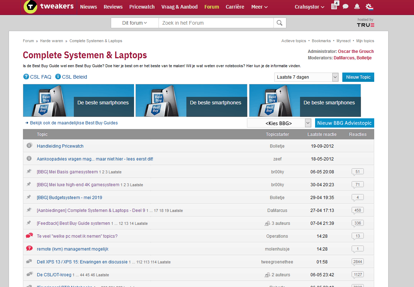
Task: Open the Mijn topics link
Action: click(365, 41)
